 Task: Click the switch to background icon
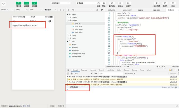point(120,3)
